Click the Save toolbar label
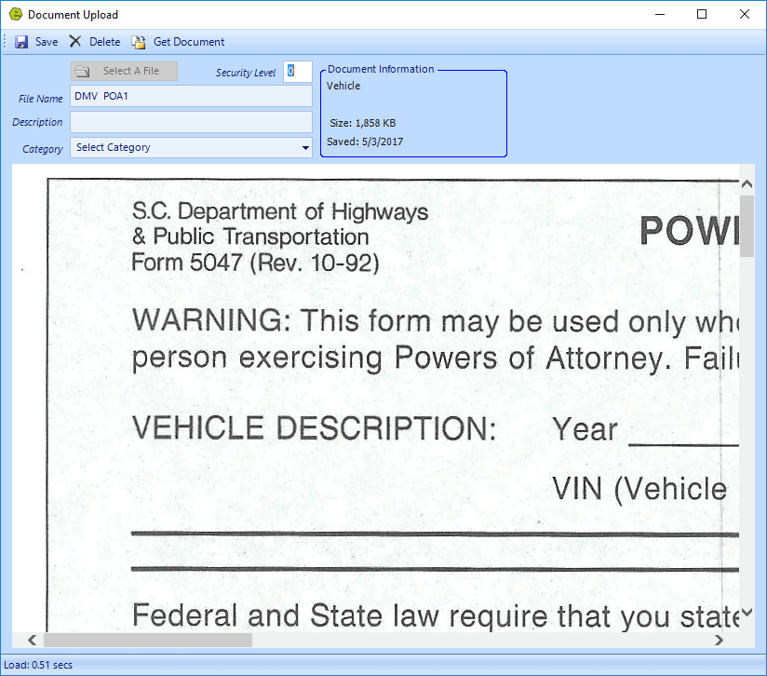 coord(47,42)
